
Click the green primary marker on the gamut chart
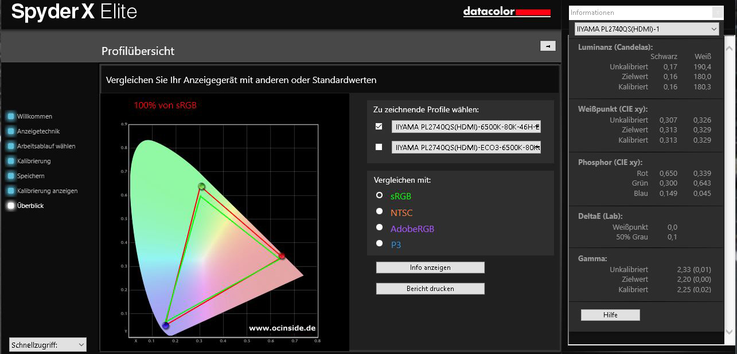coord(201,186)
